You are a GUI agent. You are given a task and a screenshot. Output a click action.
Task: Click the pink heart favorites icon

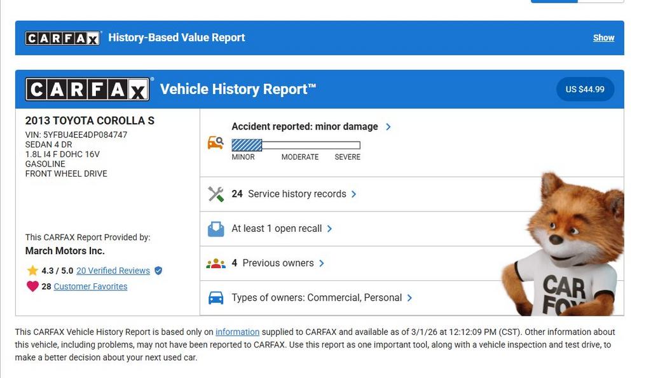pyautogui.click(x=32, y=287)
